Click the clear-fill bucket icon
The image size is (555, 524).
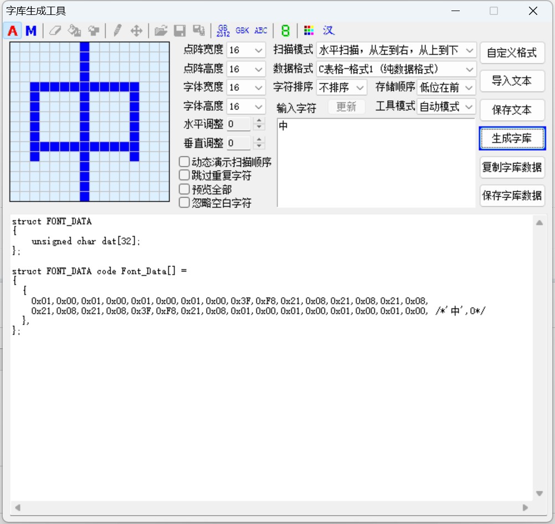coord(94,31)
